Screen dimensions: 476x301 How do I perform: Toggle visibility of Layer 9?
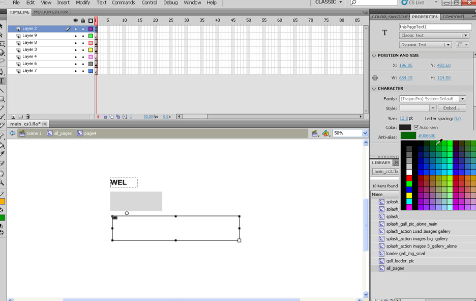pyautogui.click(x=76, y=36)
